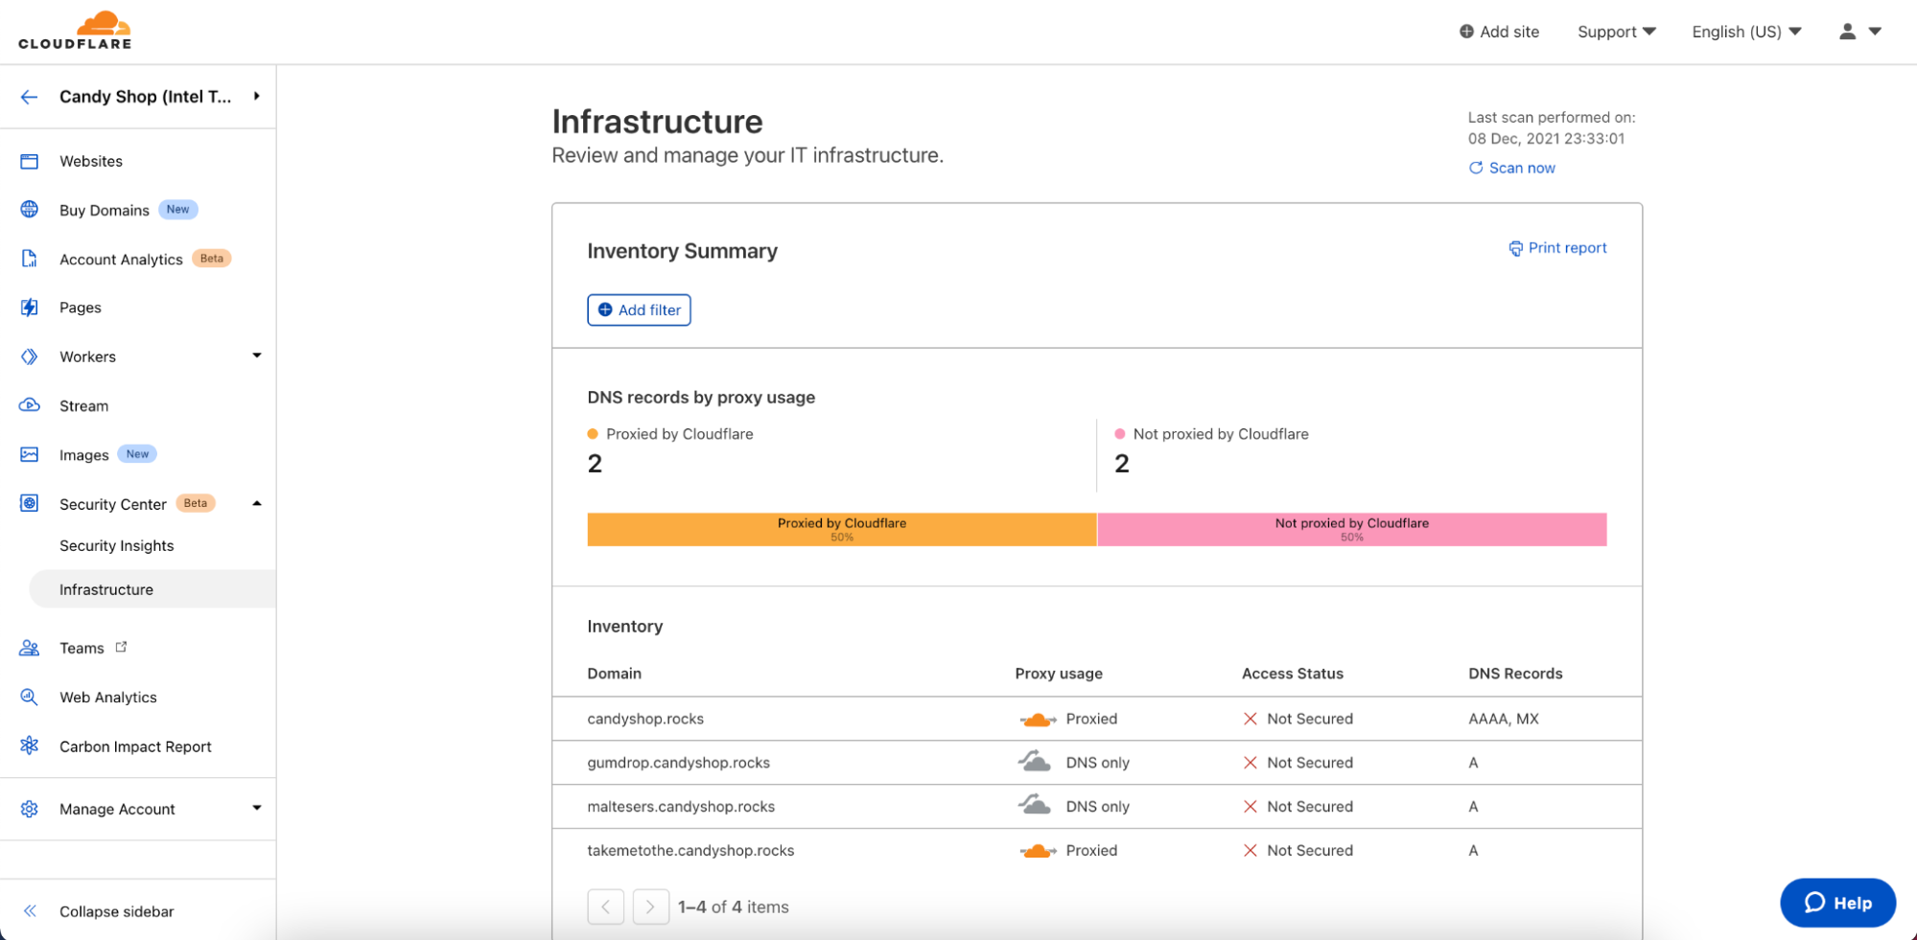
Task: Go to the previous inventory page
Action: 606,906
